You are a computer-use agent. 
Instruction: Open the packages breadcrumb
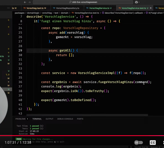pos(20,13)
